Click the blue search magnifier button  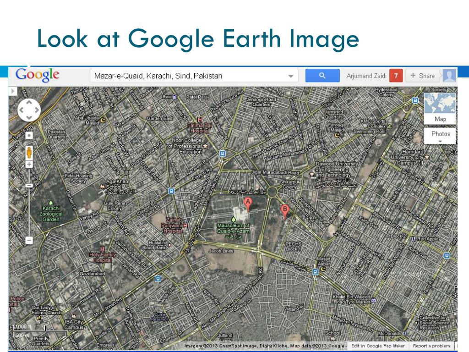[x=322, y=76]
